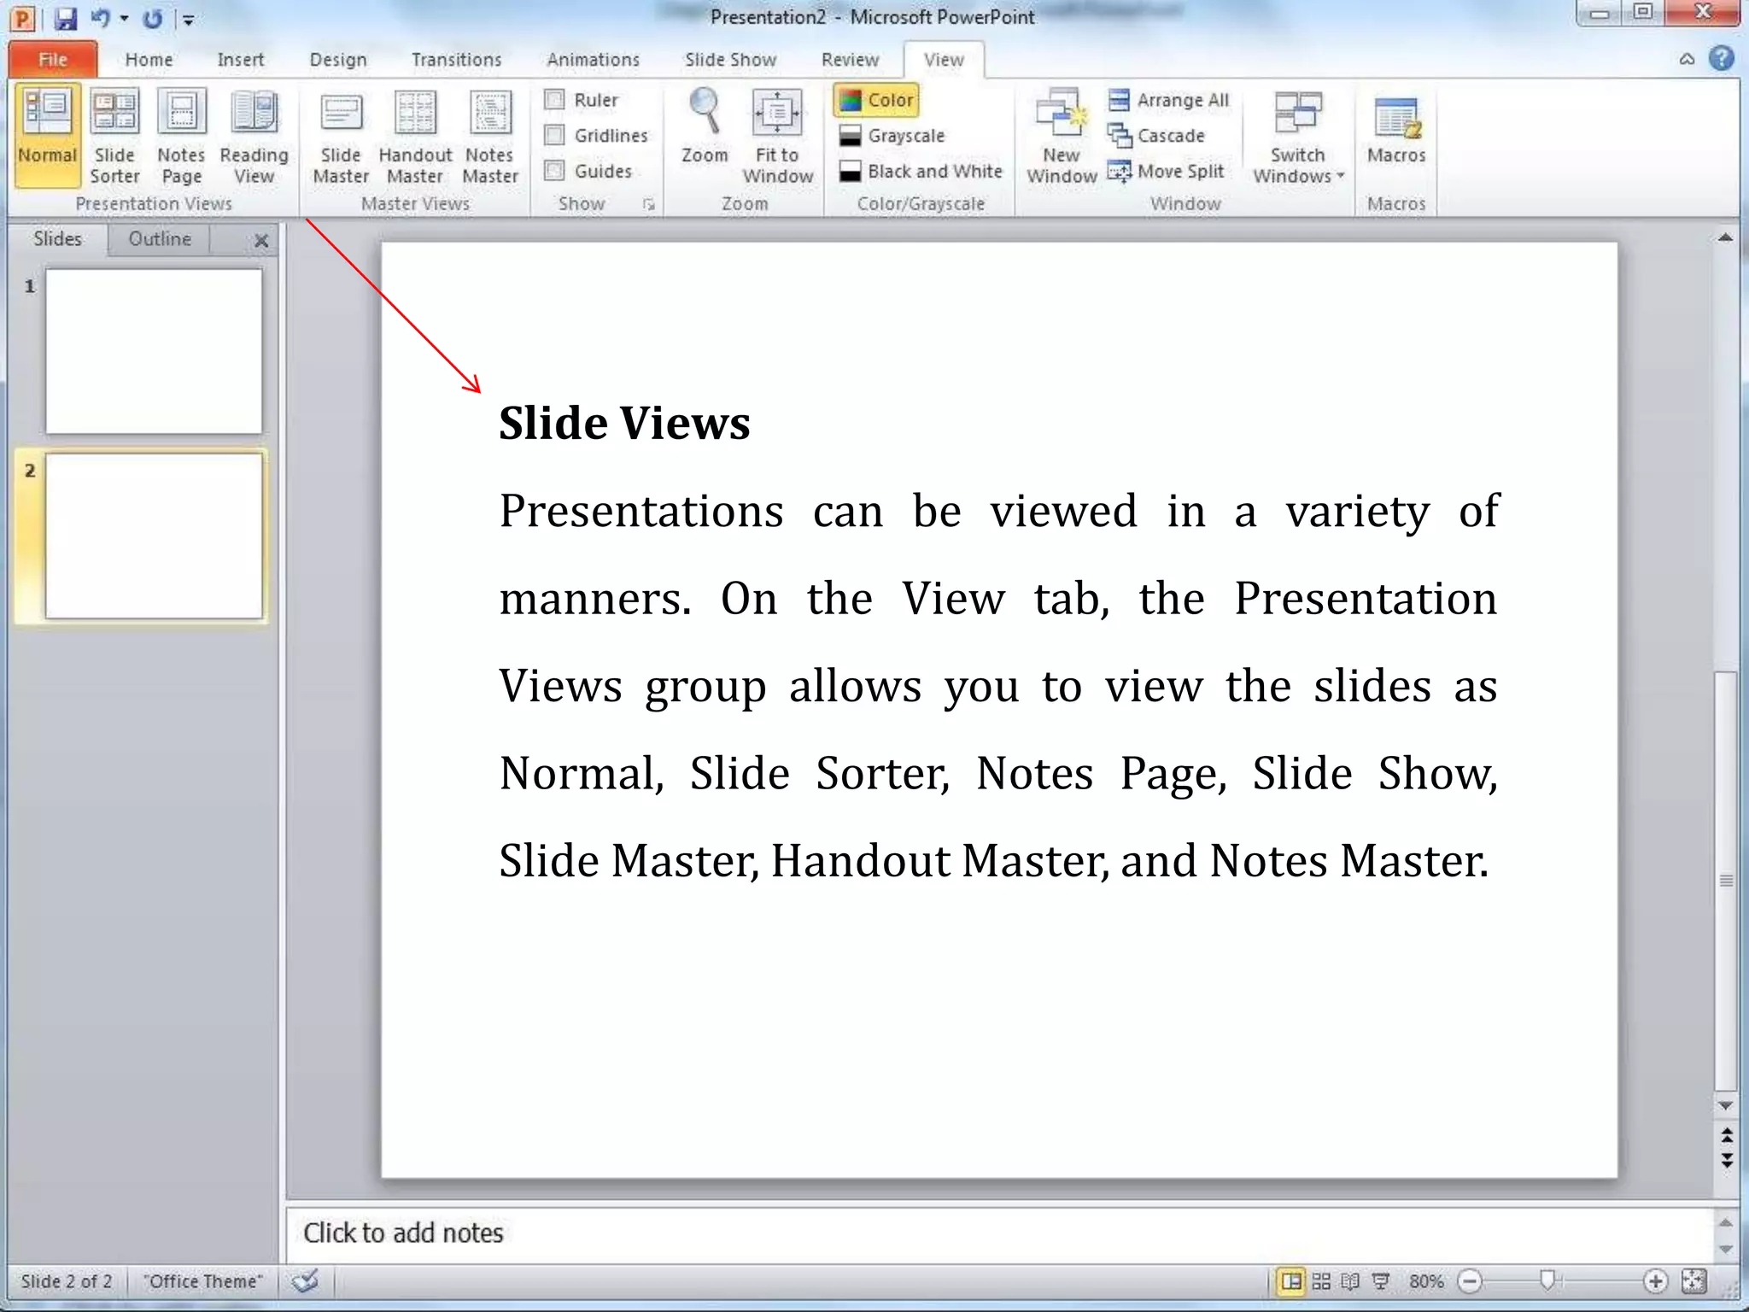This screenshot has height=1312, width=1749.
Task: Open the Zoom dialog magnifier
Action: (705, 126)
